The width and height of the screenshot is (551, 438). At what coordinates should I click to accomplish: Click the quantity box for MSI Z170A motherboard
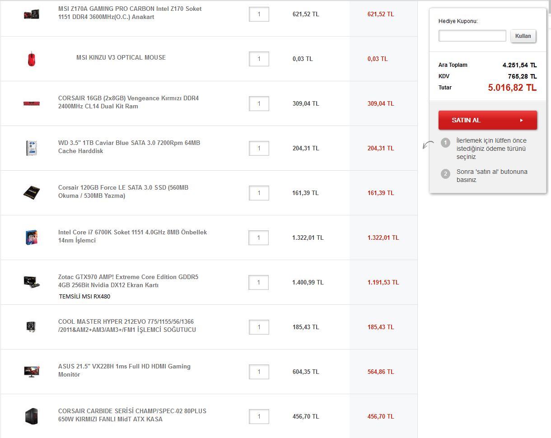(x=259, y=14)
